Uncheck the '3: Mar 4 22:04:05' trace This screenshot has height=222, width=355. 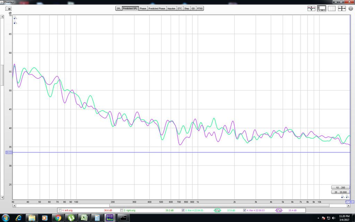pos(183,211)
